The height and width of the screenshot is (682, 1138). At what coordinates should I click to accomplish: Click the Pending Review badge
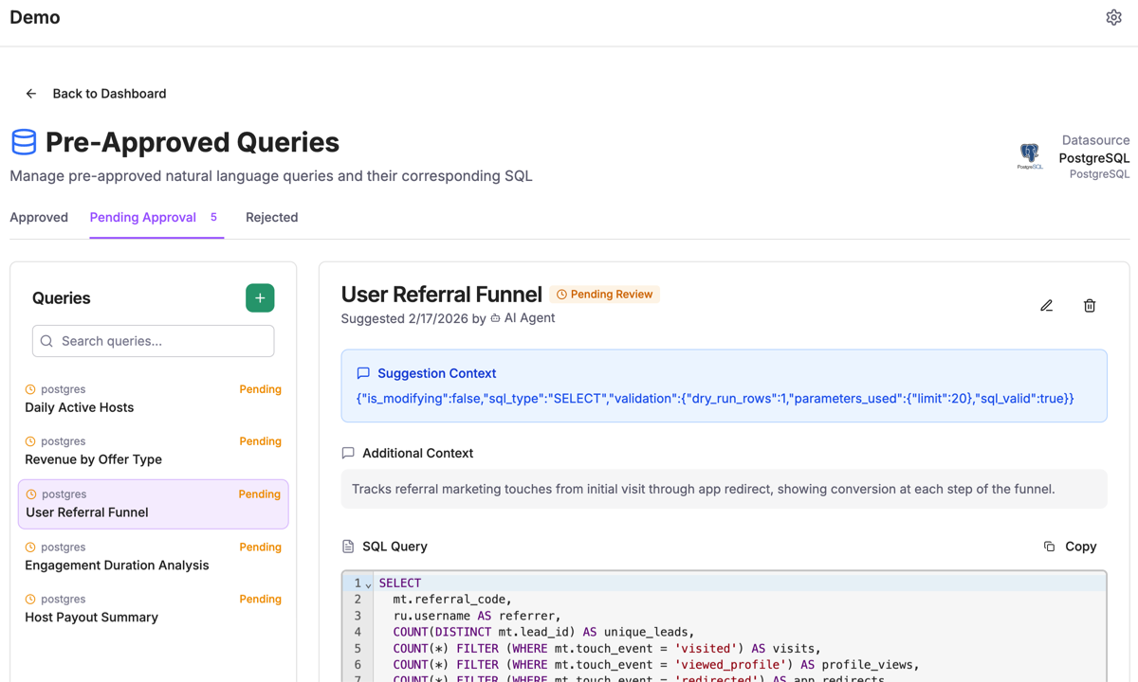click(x=604, y=294)
